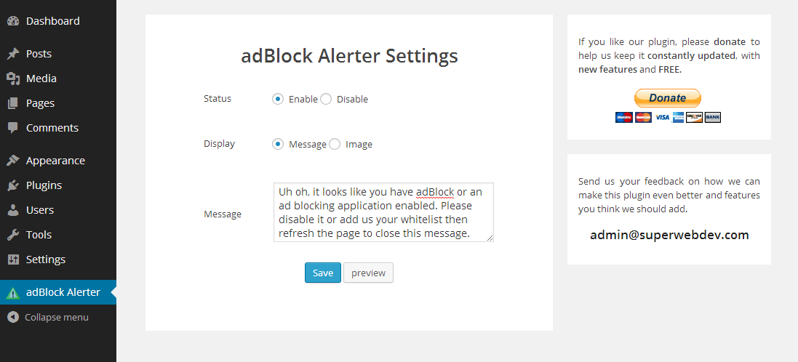
Task: Save the adBlock Alerter settings
Action: 322,273
